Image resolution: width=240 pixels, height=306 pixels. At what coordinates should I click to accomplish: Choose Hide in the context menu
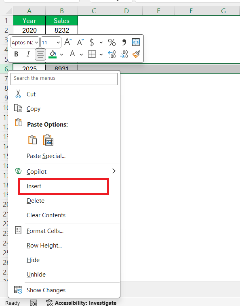(x=64, y=260)
